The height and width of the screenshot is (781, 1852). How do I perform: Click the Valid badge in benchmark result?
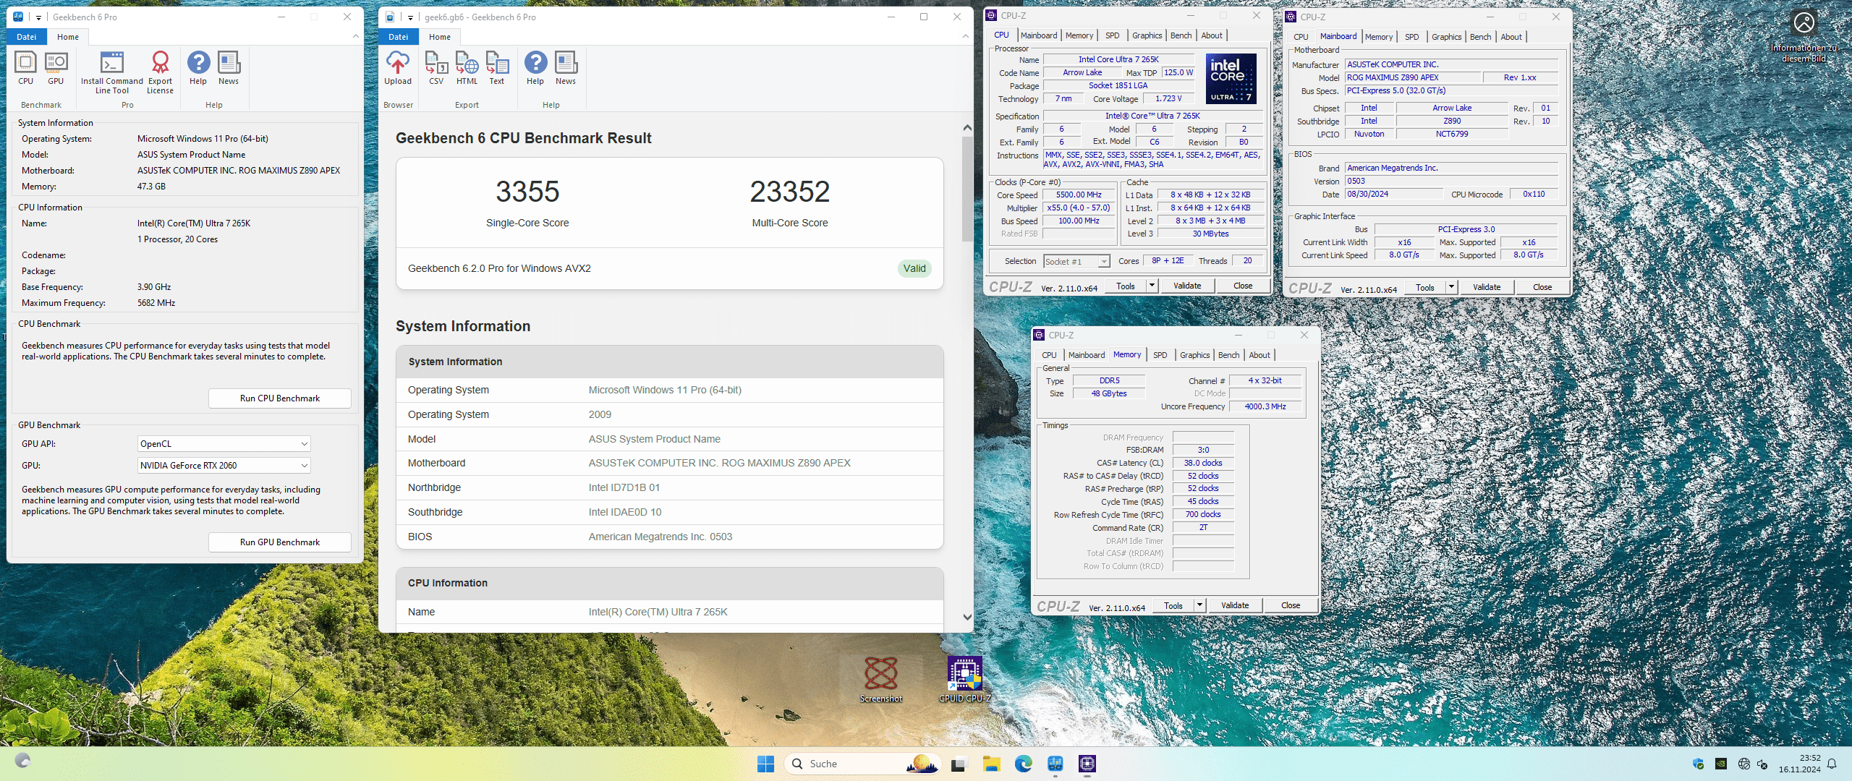tap(914, 269)
